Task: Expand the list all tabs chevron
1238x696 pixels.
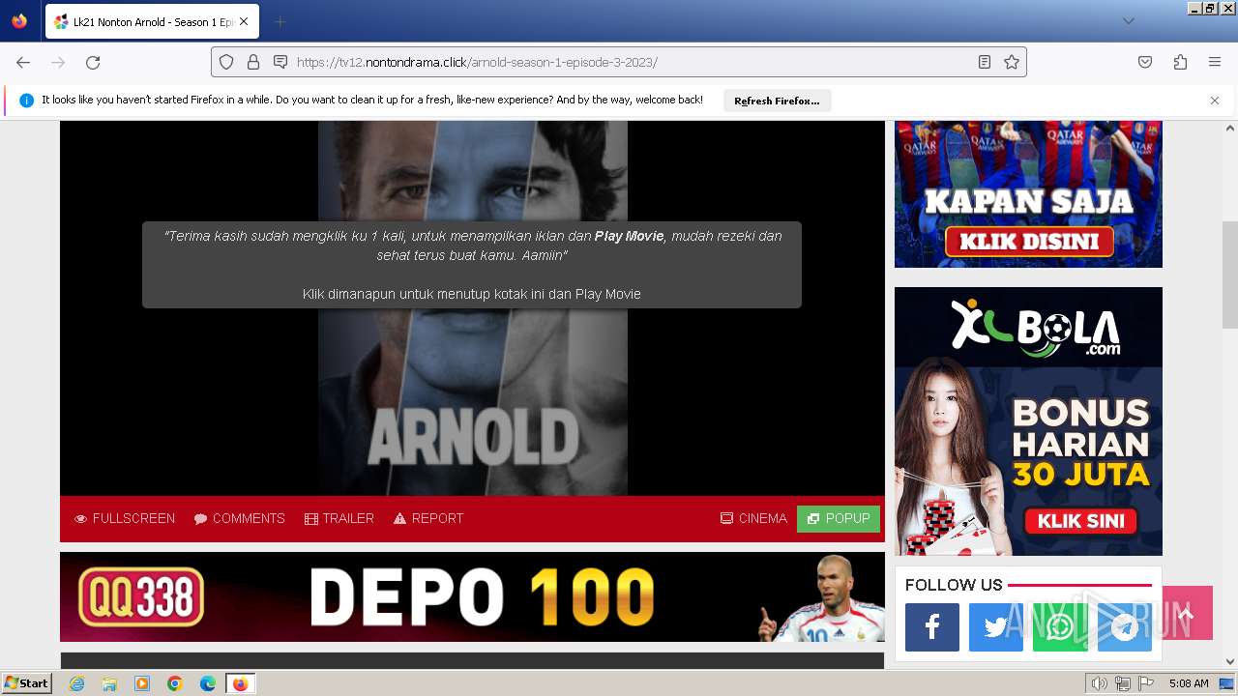Action: tap(1128, 21)
